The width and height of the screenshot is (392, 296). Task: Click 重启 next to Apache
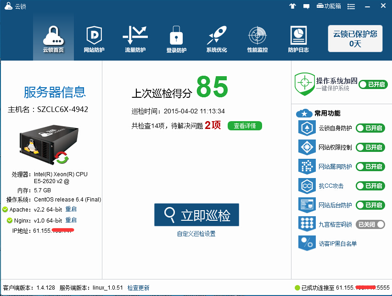coord(71,210)
